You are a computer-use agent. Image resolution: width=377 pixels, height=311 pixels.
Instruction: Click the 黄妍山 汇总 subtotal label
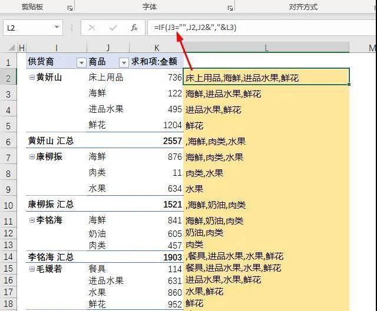(51, 141)
